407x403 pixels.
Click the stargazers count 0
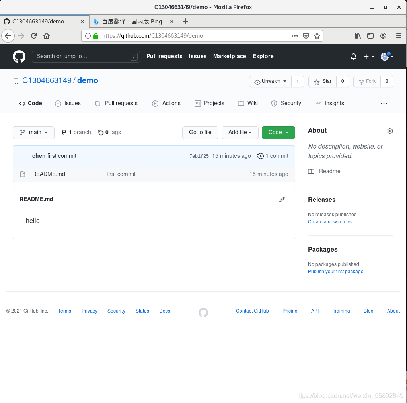(343, 81)
